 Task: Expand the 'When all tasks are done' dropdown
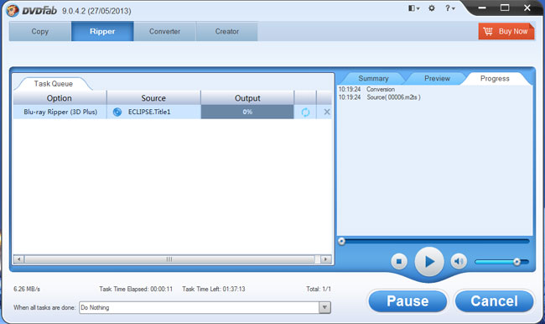[324, 308]
